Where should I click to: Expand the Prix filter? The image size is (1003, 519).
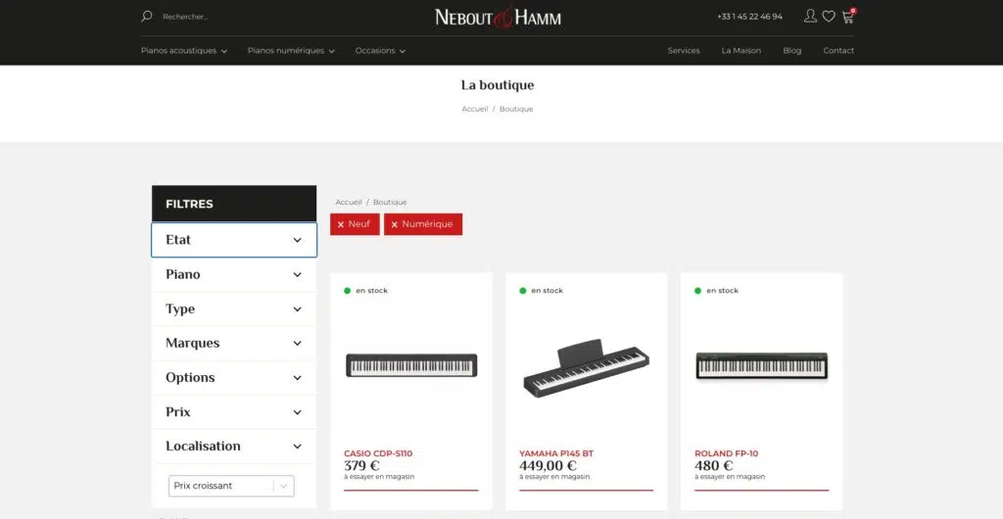tap(234, 412)
